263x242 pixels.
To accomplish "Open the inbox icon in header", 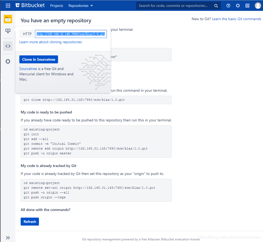I will 247,6.
